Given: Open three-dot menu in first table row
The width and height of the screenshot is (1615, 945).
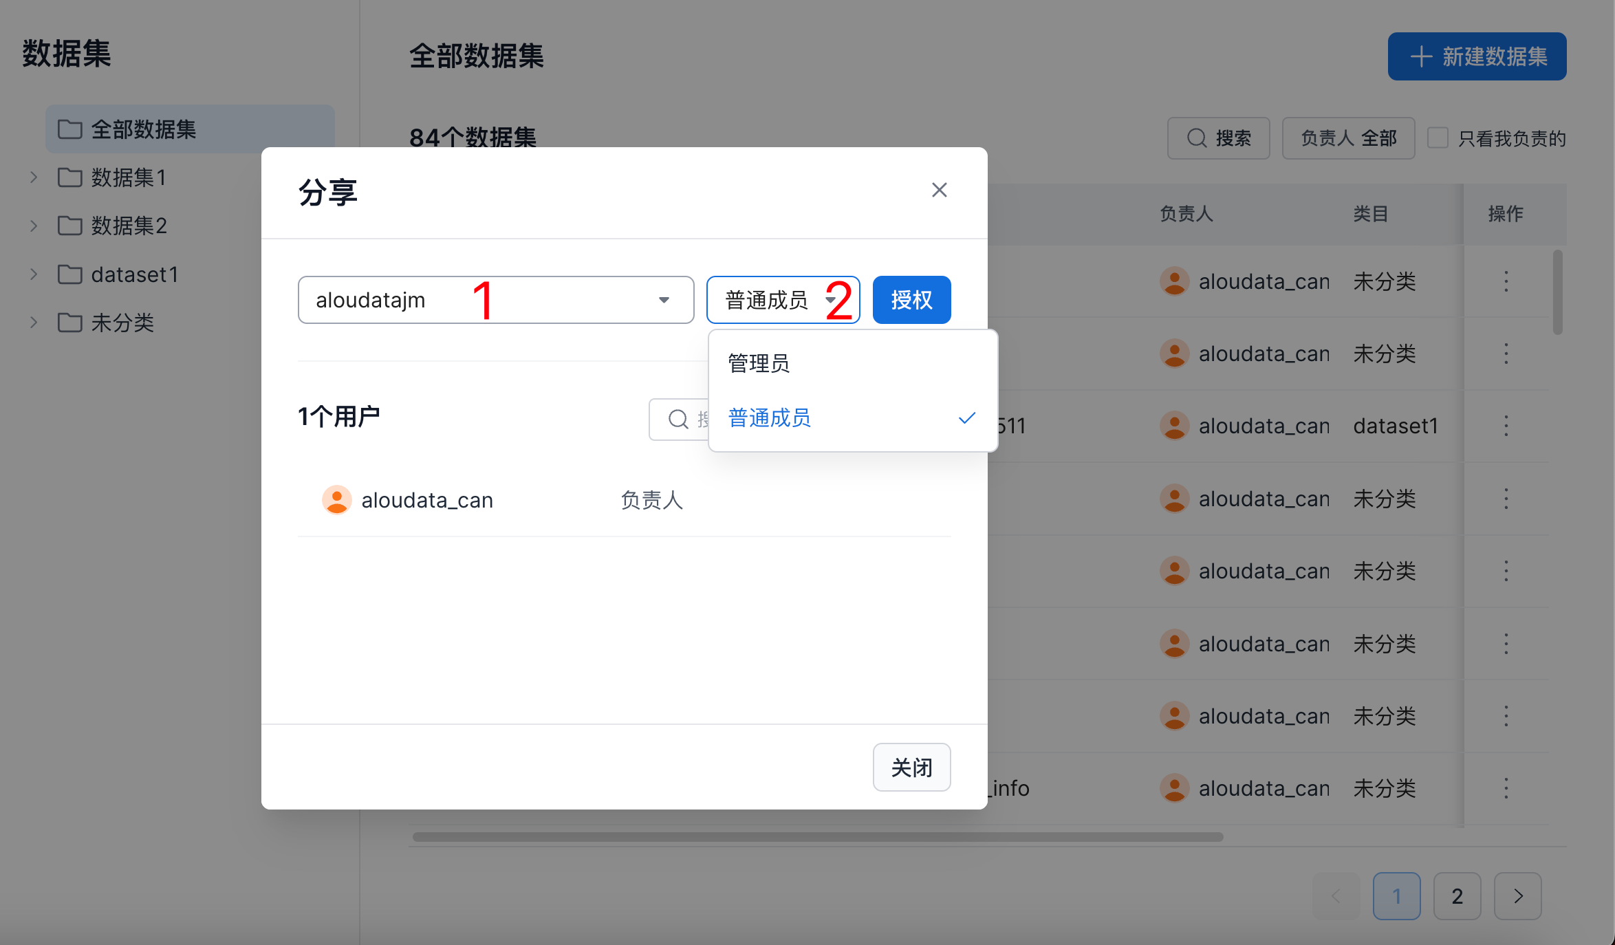Looking at the screenshot, I should 1506,281.
